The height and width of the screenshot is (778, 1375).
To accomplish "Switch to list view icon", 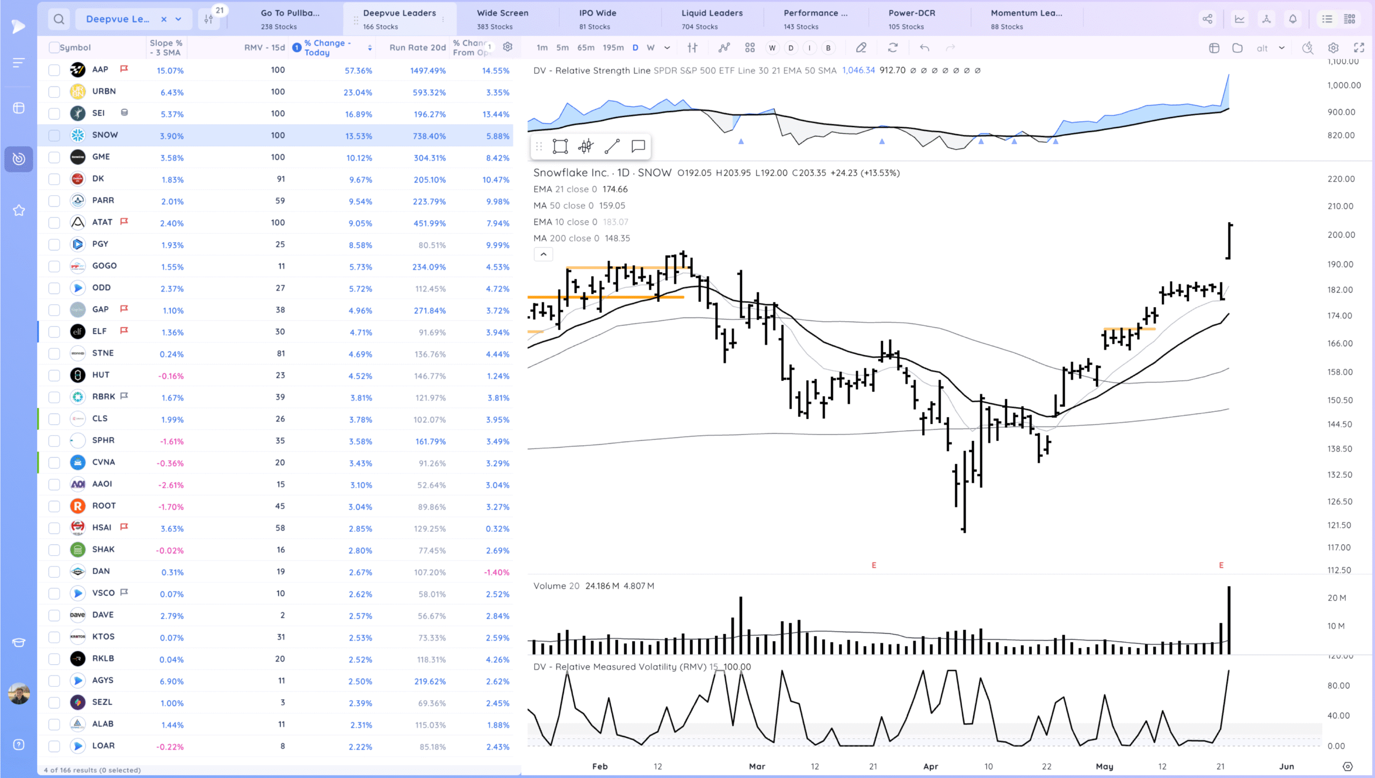I will coord(1327,19).
